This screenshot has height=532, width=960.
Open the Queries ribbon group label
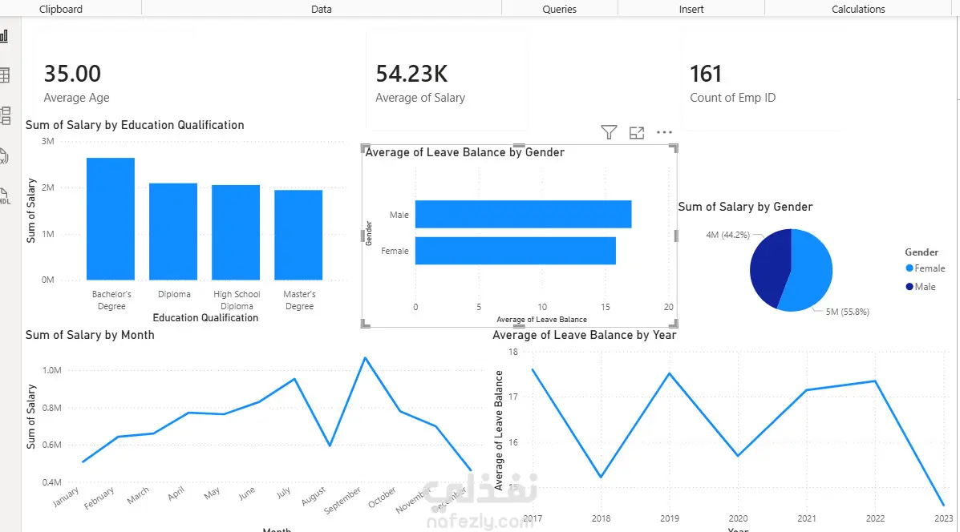coord(559,9)
